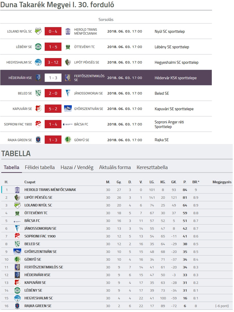Click Rajka Green SE crest in standings table
Viewport: 234px width, 312px height.
pyautogui.click(x=17, y=306)
